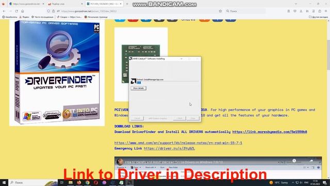Open Chrome from the taskbar
Viewport: 330px width, 186px height.
click(x=87, y=182)
